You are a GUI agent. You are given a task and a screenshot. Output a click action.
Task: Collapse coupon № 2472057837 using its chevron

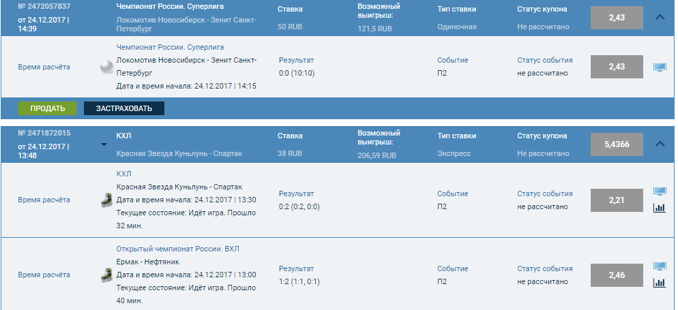[x=660, y=18]
